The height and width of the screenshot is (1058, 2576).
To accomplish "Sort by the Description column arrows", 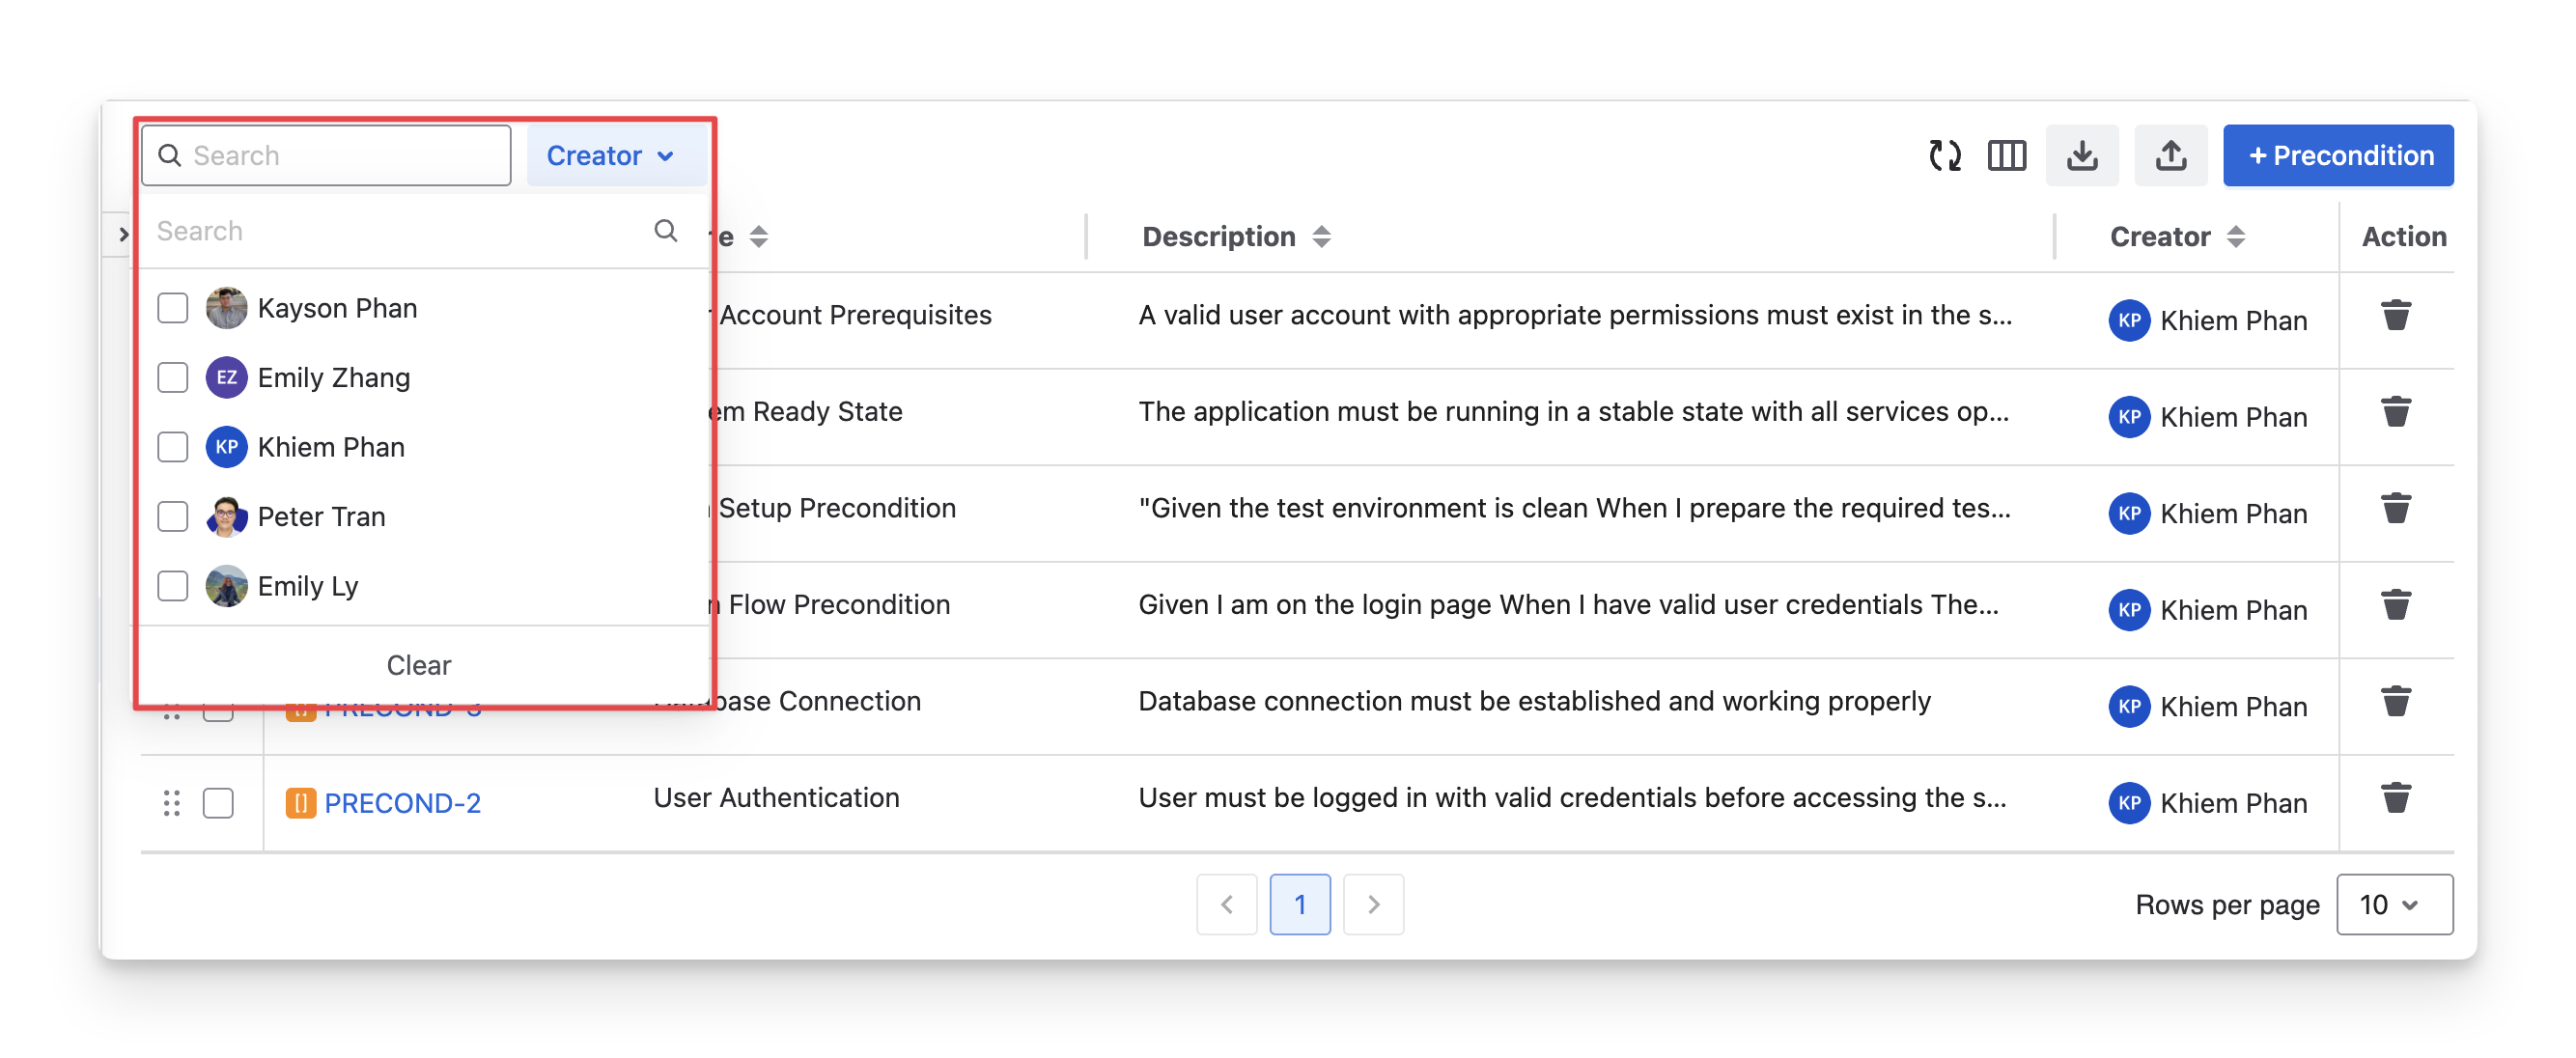I will click(1321, 237).
